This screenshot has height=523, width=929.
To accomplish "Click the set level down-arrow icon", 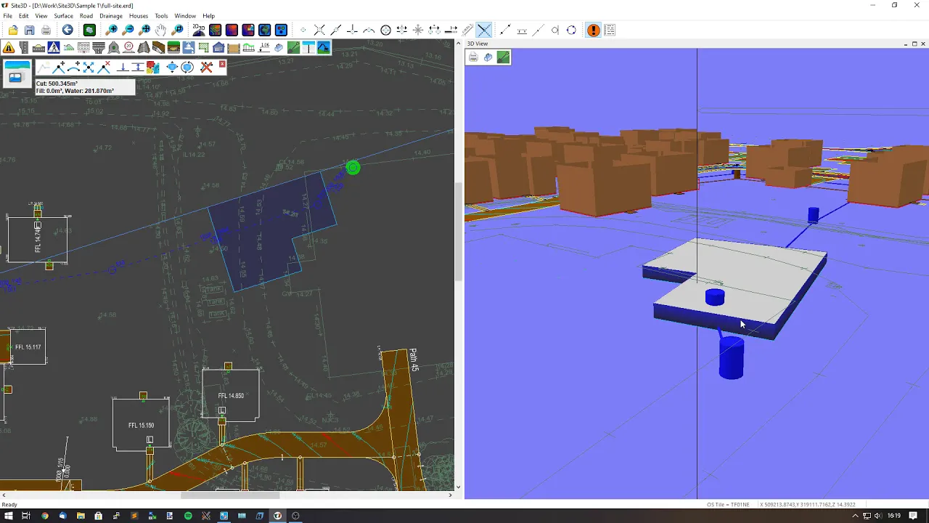I will (123, 67).
